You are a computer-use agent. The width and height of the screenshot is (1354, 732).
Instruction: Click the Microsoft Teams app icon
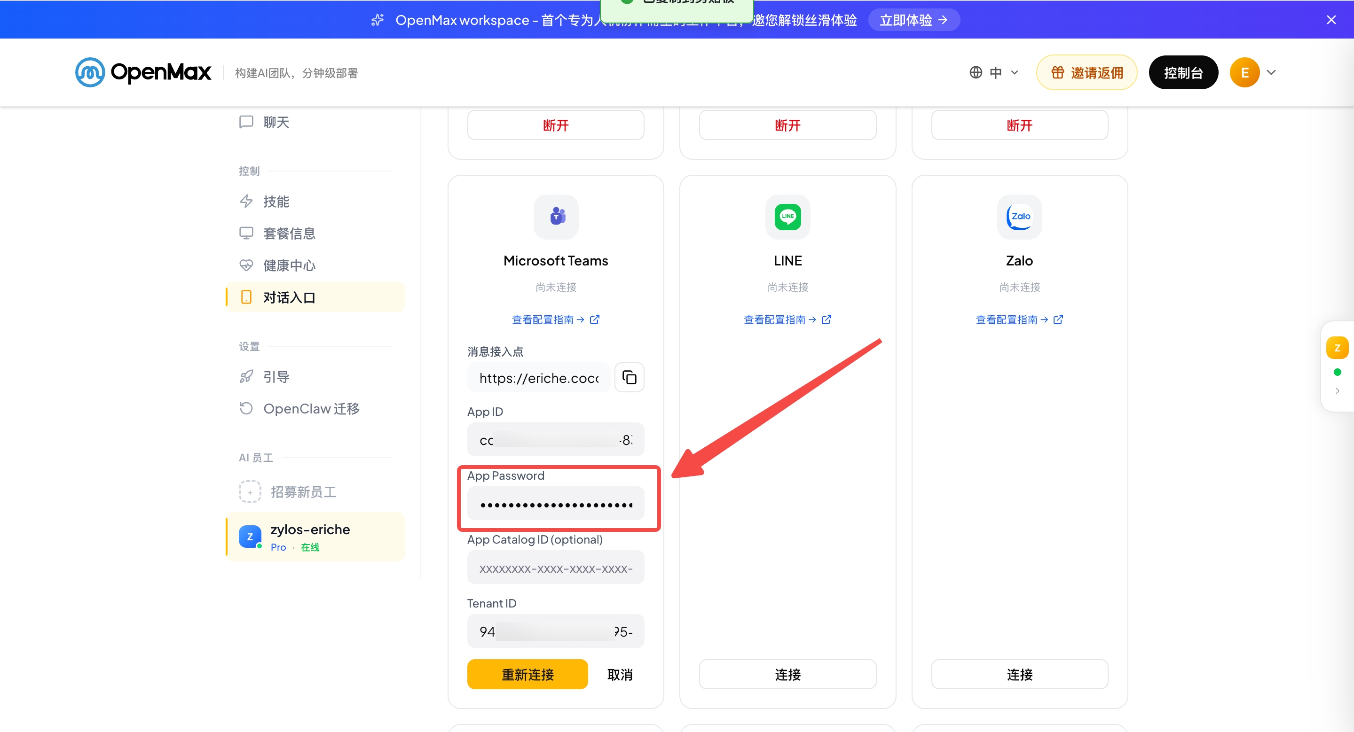pyautogui.click(x=556, y=216)
